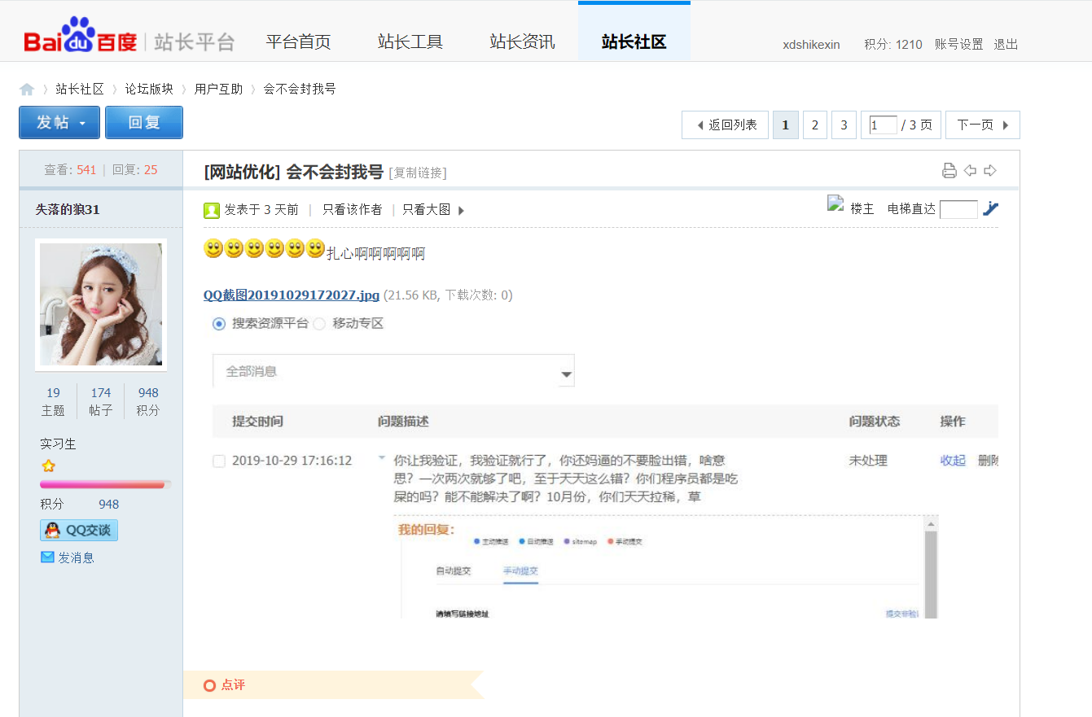Click the right arrow icon near the printer

click(989, 169)
